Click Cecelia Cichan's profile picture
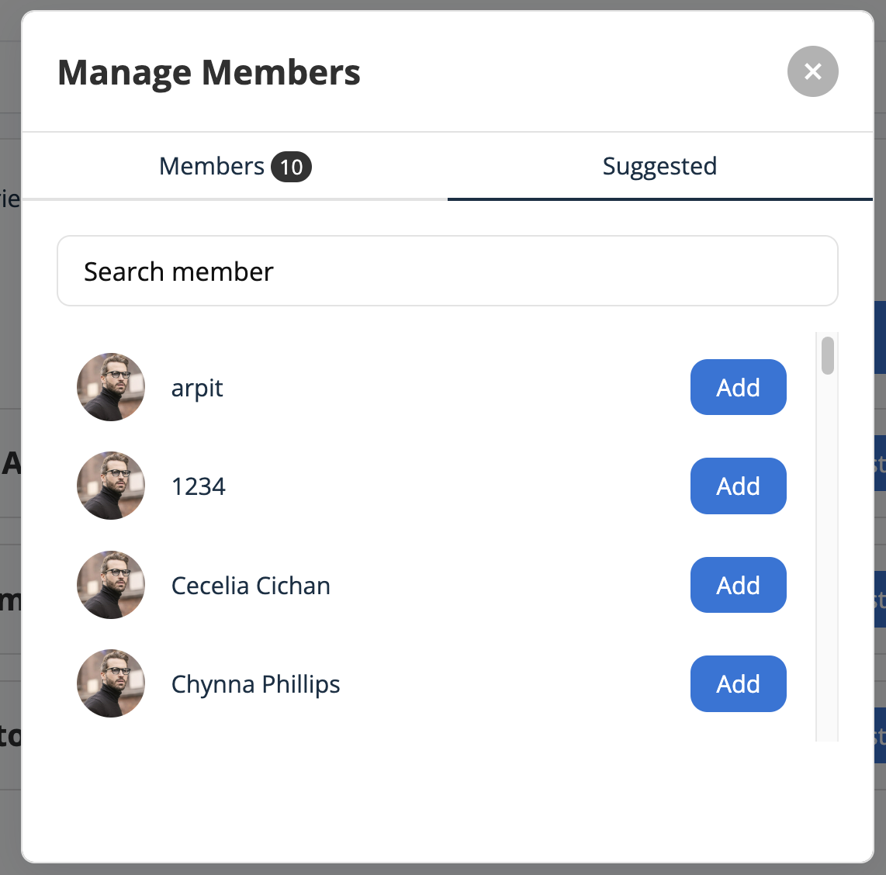The height and width of the screenshot is (875, 886). (111, 585)
